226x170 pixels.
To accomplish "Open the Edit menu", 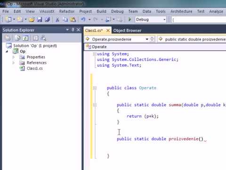I will [x=17, y=11].
